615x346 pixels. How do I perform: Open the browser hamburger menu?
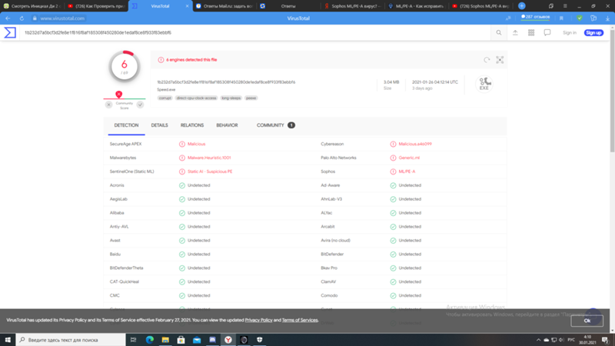[565, 6]
